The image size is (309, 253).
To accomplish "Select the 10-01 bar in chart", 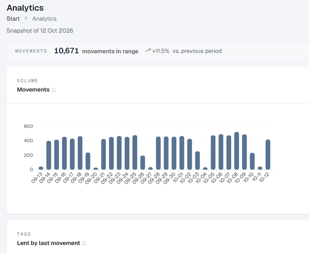I will coord(182,153).
